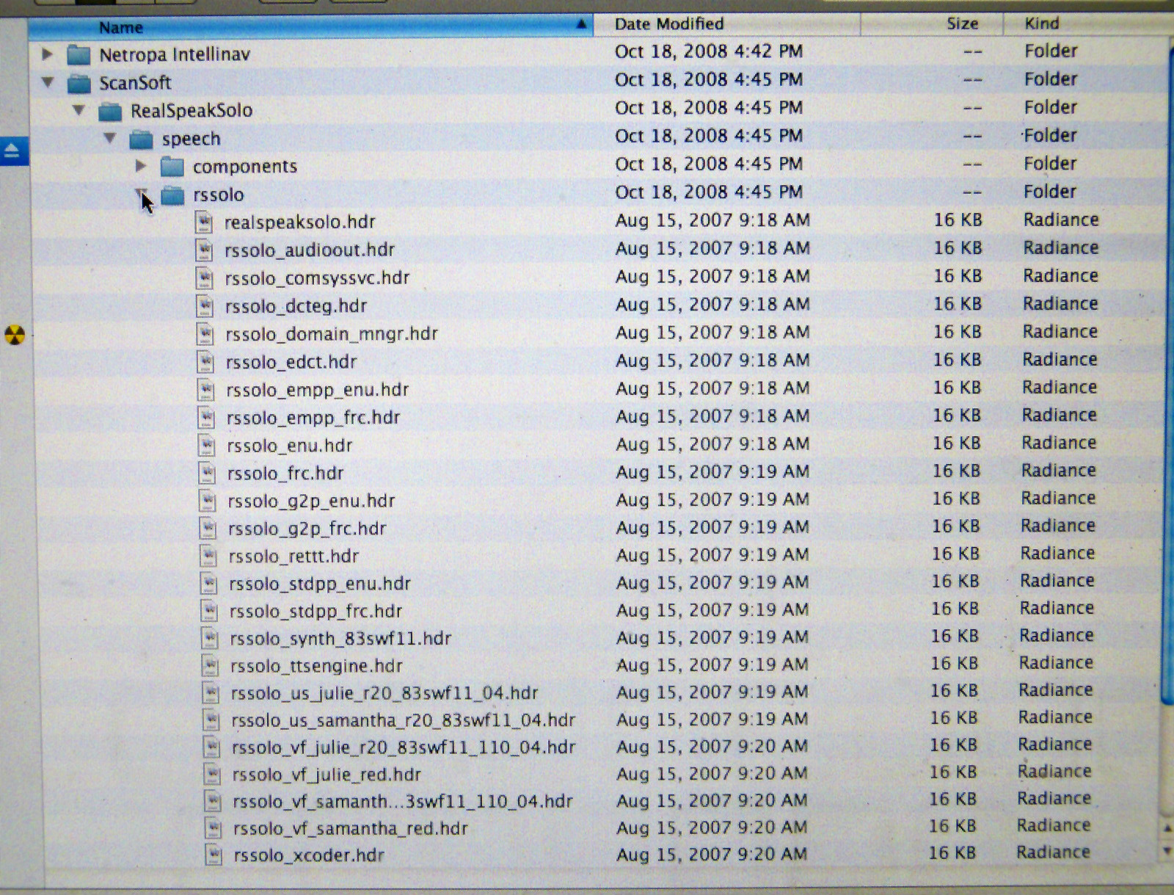Collapse the speech folder

110,138
